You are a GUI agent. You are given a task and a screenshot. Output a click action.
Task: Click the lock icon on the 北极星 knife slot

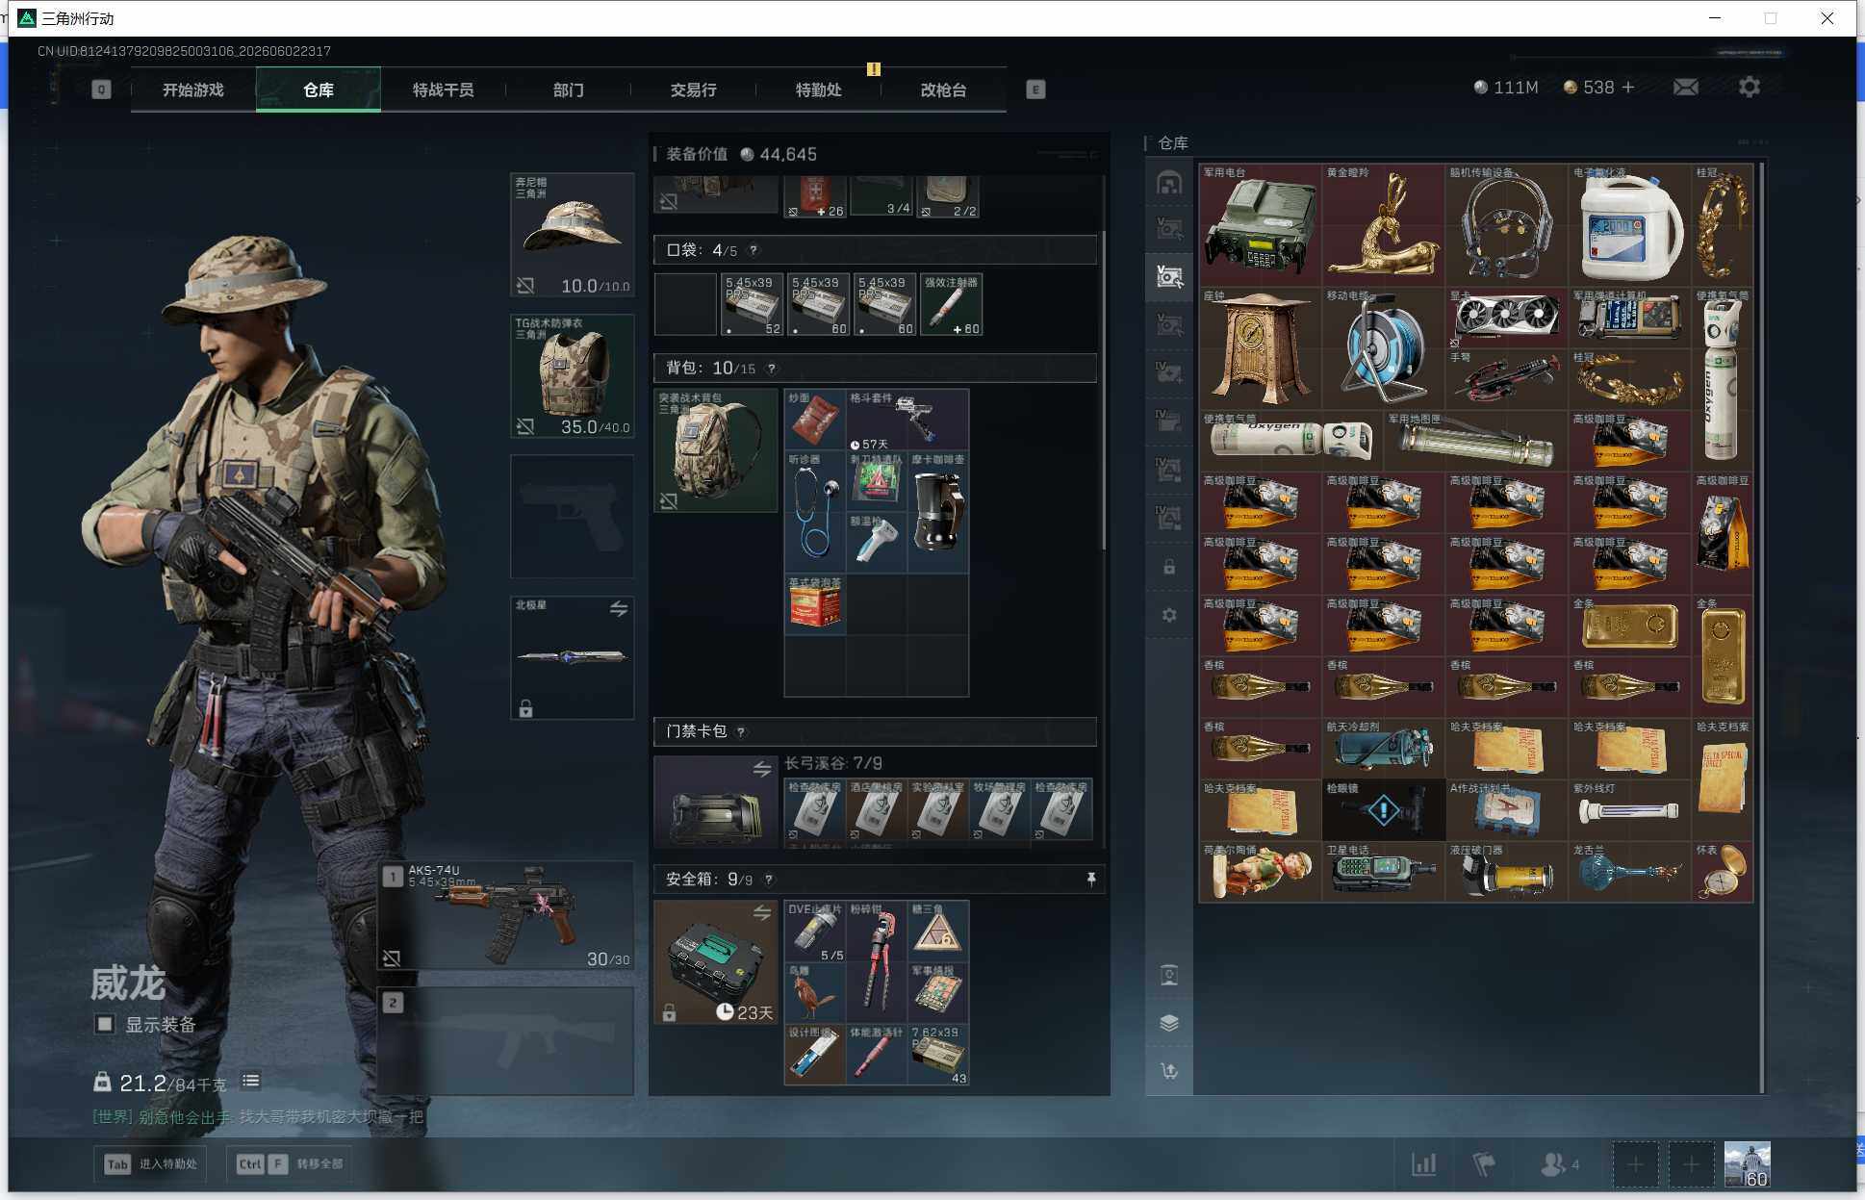[x=525, y=709]
